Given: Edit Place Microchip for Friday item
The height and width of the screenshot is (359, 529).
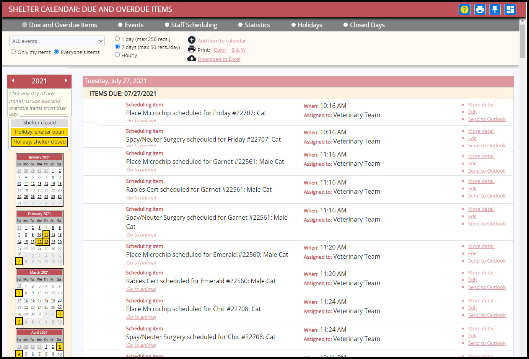Looking at the screenshot, I should click(x=472, y=112).
